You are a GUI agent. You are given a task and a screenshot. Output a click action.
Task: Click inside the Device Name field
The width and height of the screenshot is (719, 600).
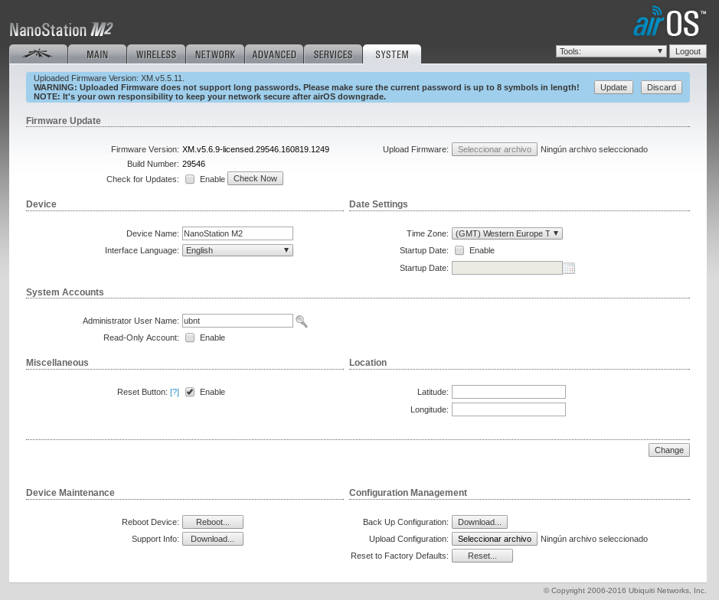pos(237,233)
